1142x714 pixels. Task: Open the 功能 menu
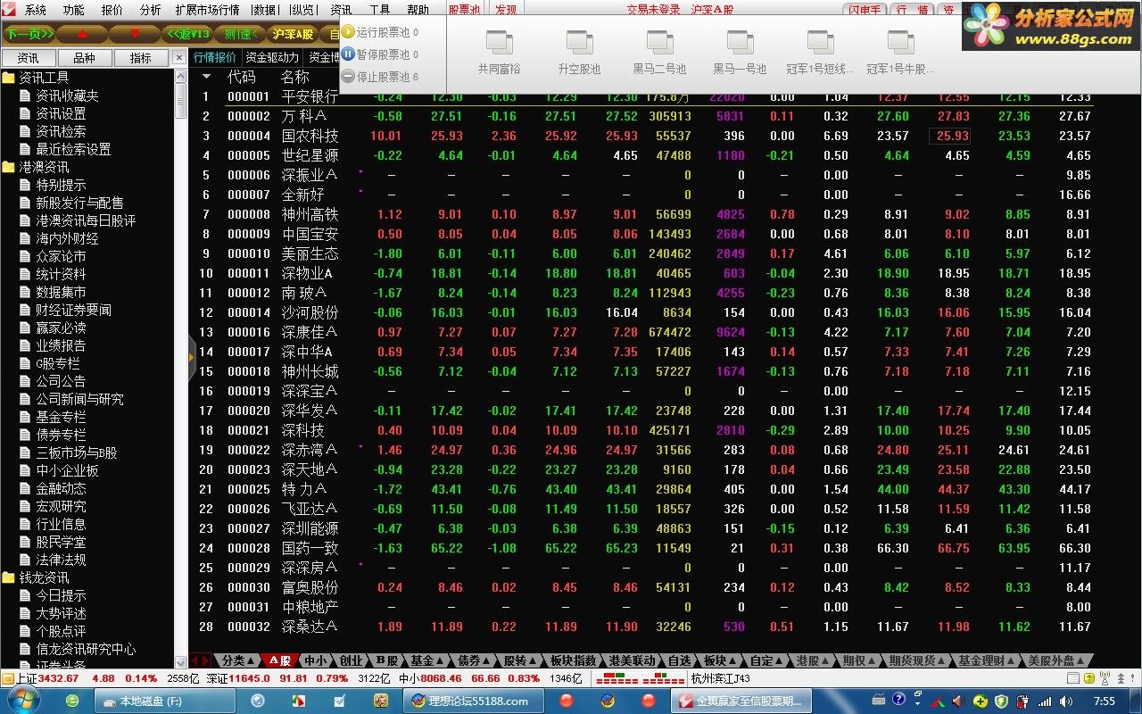pos(74,10)
